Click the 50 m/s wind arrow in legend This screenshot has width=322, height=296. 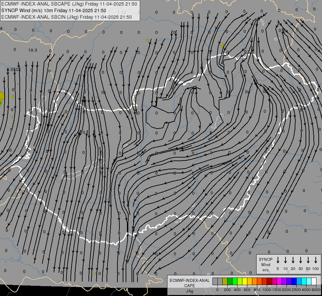308,260
